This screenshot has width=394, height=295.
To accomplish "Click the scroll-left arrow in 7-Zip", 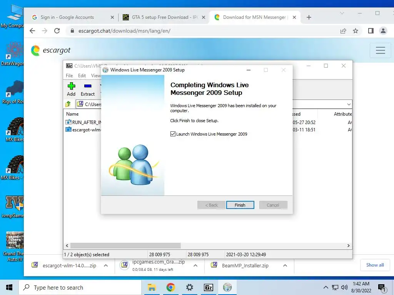I will (67, 245).
